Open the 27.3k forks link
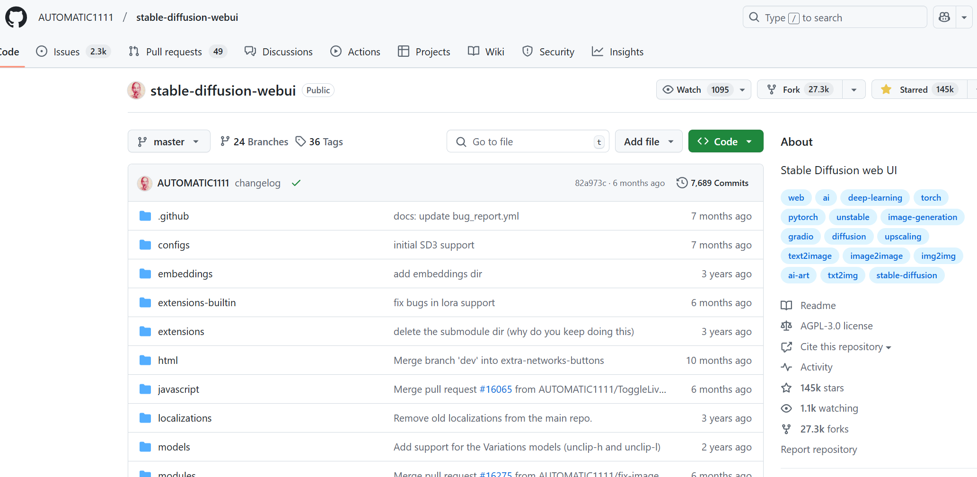Image resolution: width=977 pixels, height=477 pixels. tap(815, 429)
